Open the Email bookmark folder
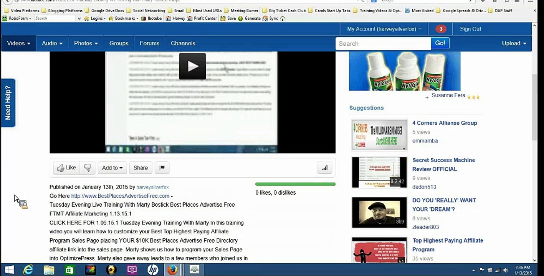Image resolution: width=544 pixels, height=276 pixels. click(176, 11)
